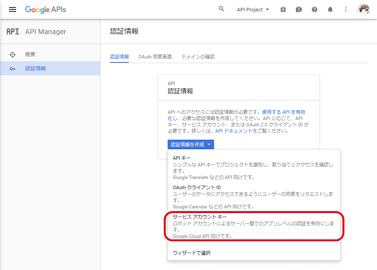Image resolution: width=377 pixels, height=270 pixels.
Task: Choose サービス アカウント キー from the menu
Action: (x=254, y=226)
